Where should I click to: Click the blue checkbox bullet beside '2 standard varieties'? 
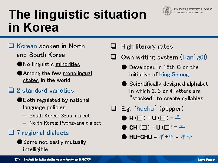[x=11, y=90]
